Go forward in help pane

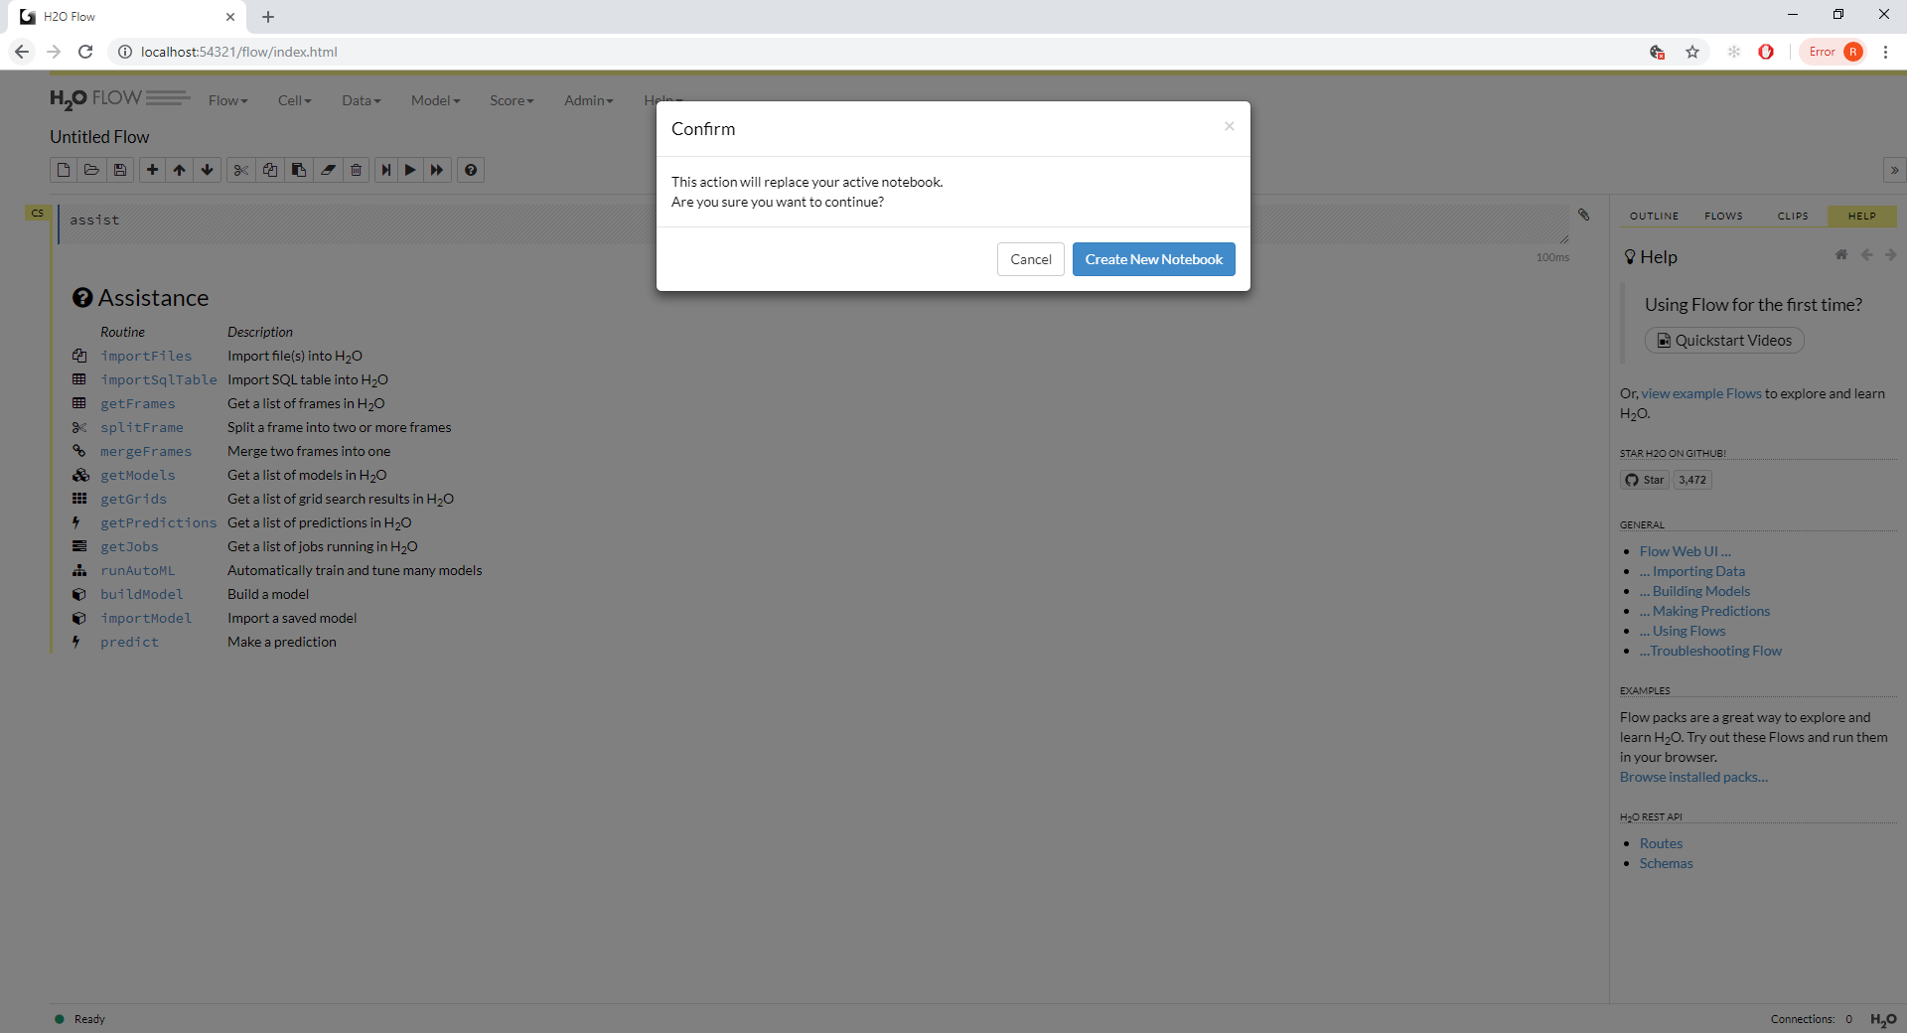(x=1890, y=255)
